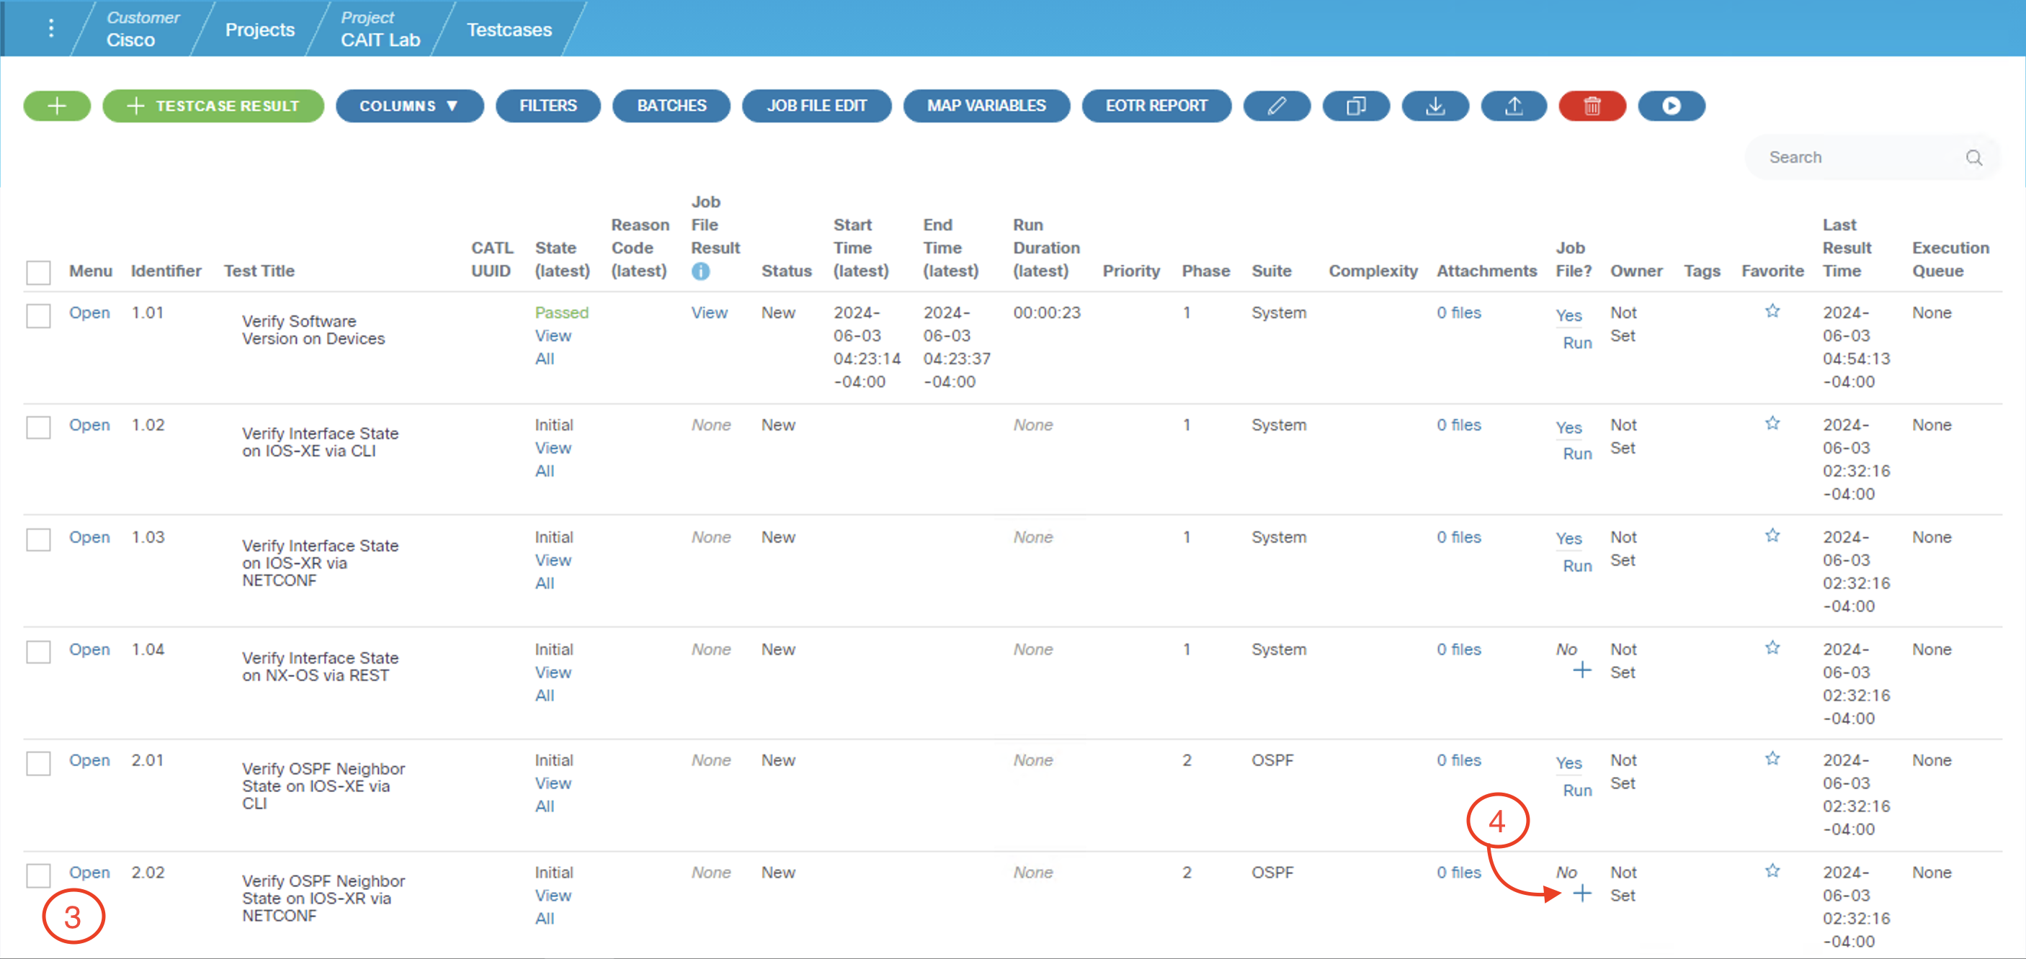
Task: Click the Job File Result info icon
Action: 700,271
